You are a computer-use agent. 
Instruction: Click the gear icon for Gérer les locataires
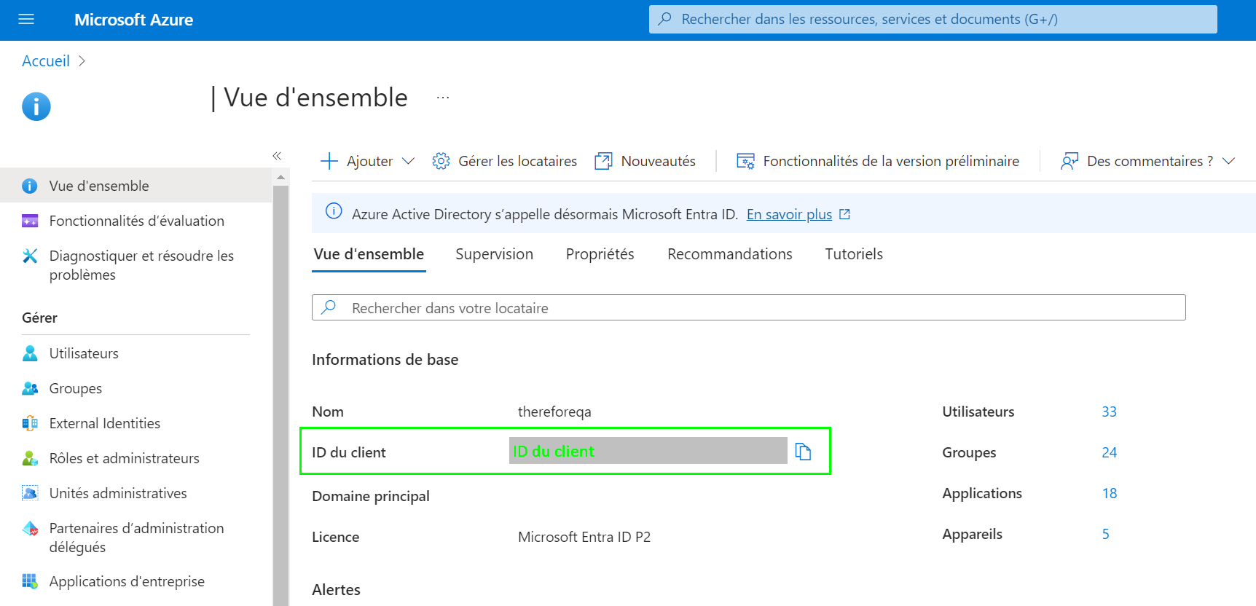441,161
